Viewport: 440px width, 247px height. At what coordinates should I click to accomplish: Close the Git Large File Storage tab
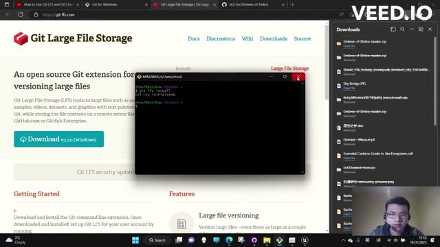point(214,5)
